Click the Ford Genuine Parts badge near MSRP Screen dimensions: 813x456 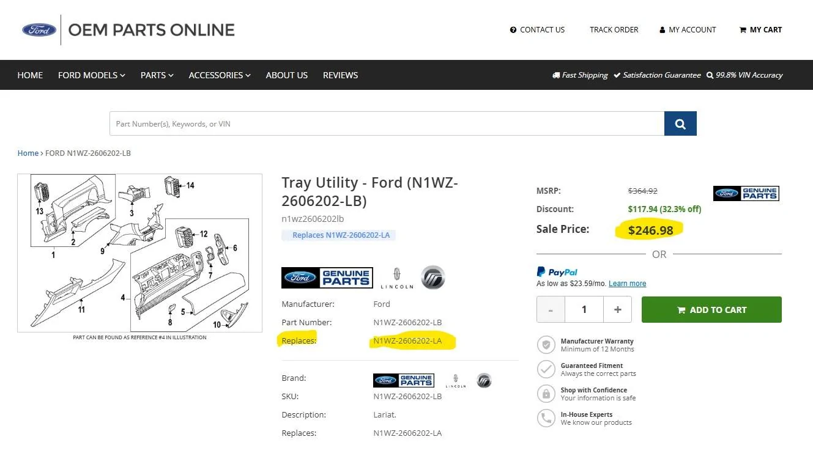pyautogui.click(x=746, y=194)
